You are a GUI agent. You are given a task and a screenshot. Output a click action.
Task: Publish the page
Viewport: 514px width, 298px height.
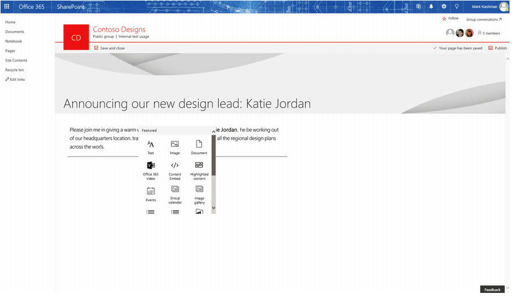(498, 48)
